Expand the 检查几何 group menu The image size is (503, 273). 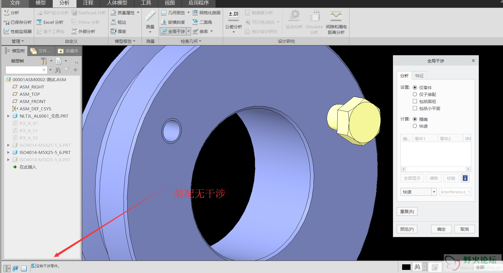(191, 41)
